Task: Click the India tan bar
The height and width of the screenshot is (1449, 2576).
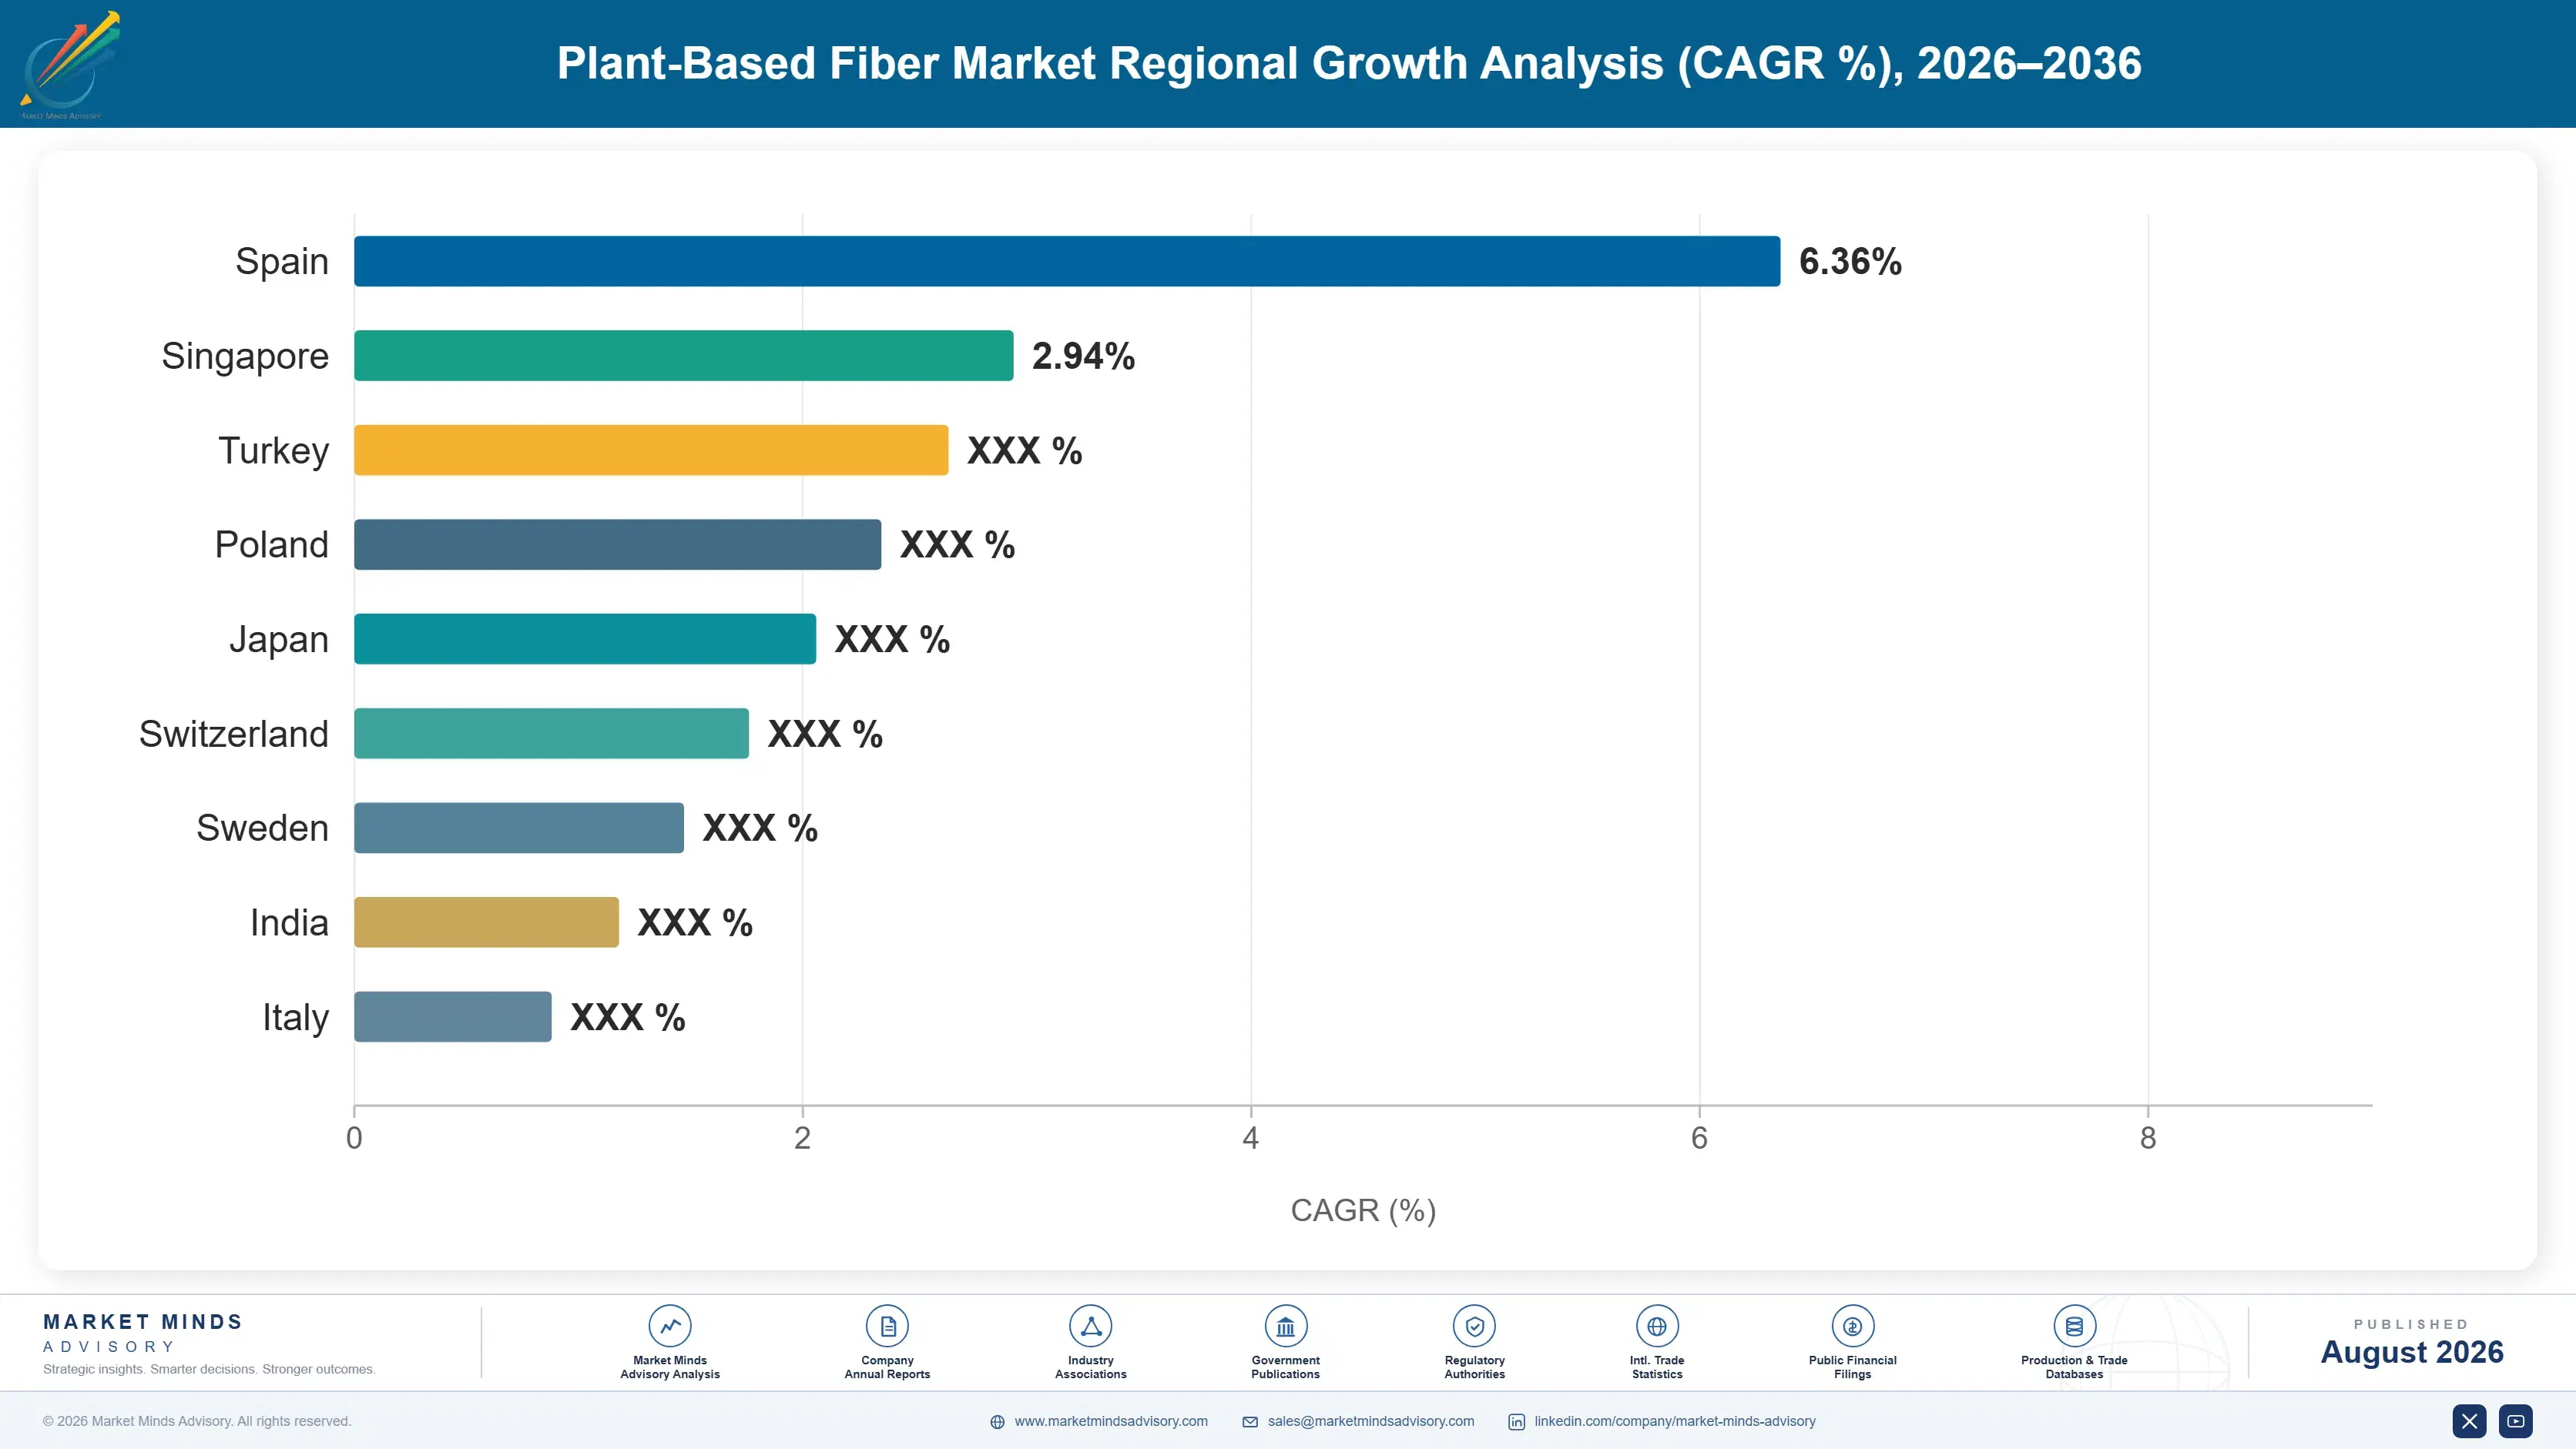Action: pyautogui.click(x=486, y=922)
